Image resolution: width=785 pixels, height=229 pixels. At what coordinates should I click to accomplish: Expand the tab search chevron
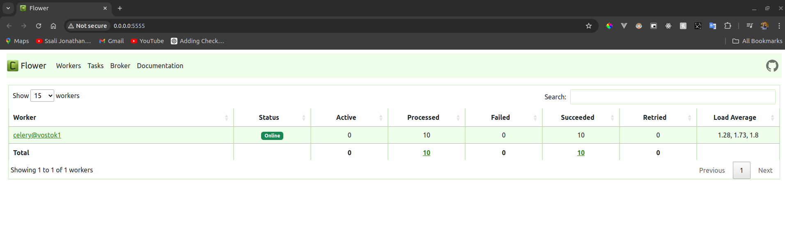click(8, 8)
